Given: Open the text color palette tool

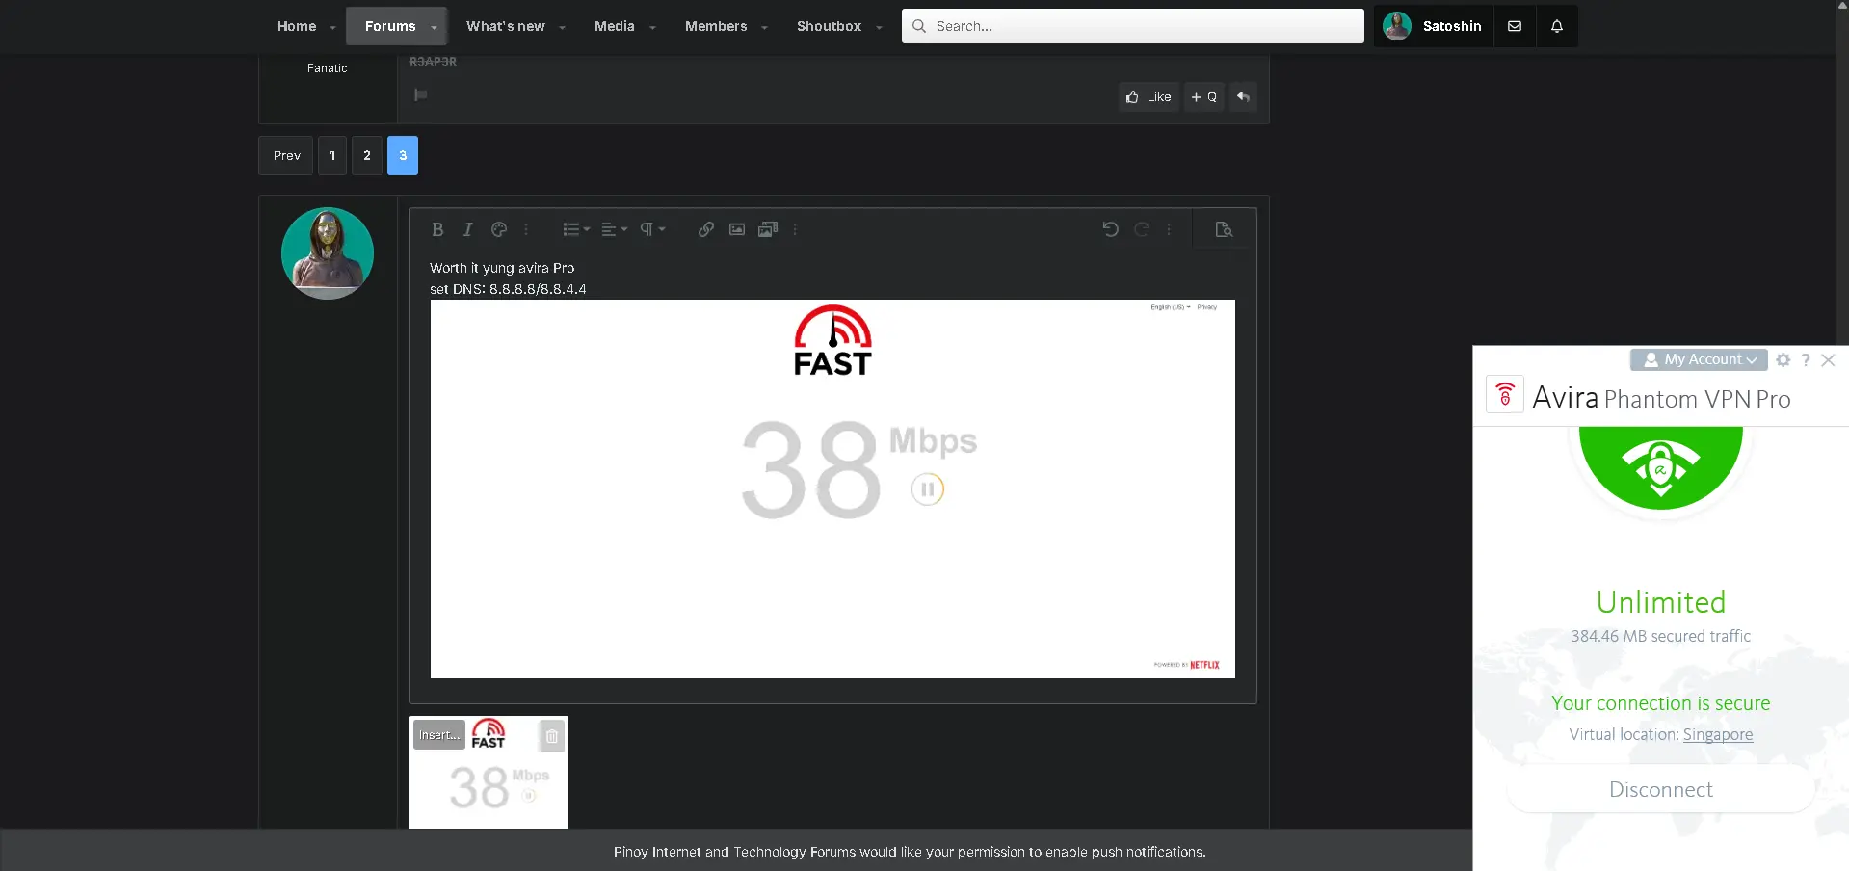Looking at the screenshot, I should pyautogui.click(x=499, y=229).
